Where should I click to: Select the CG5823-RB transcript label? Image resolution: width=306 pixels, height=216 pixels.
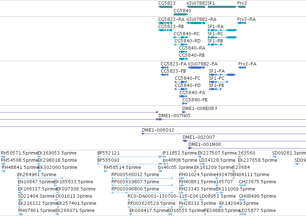pos(171,27)
